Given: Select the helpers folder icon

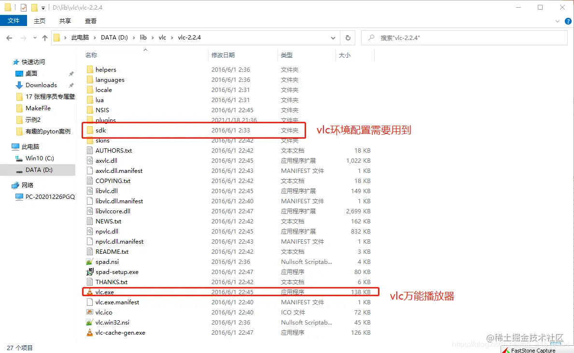Looking at the screenshot, I should coord(90,69).
